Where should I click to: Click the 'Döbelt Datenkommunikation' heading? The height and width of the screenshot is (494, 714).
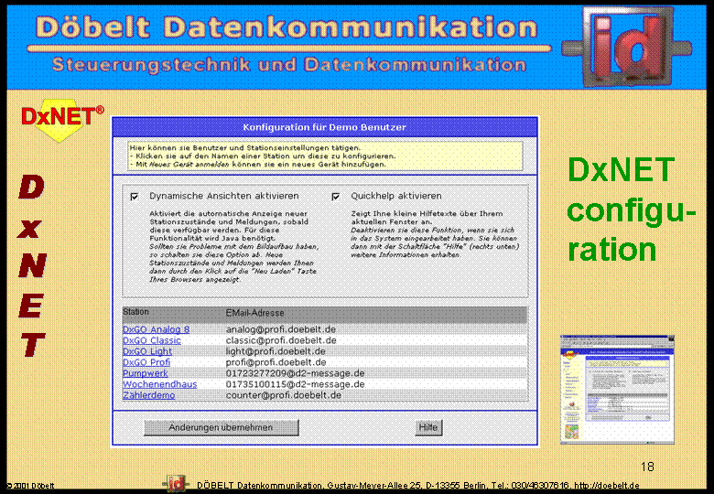pyautogui.click(x=287, y=27)
